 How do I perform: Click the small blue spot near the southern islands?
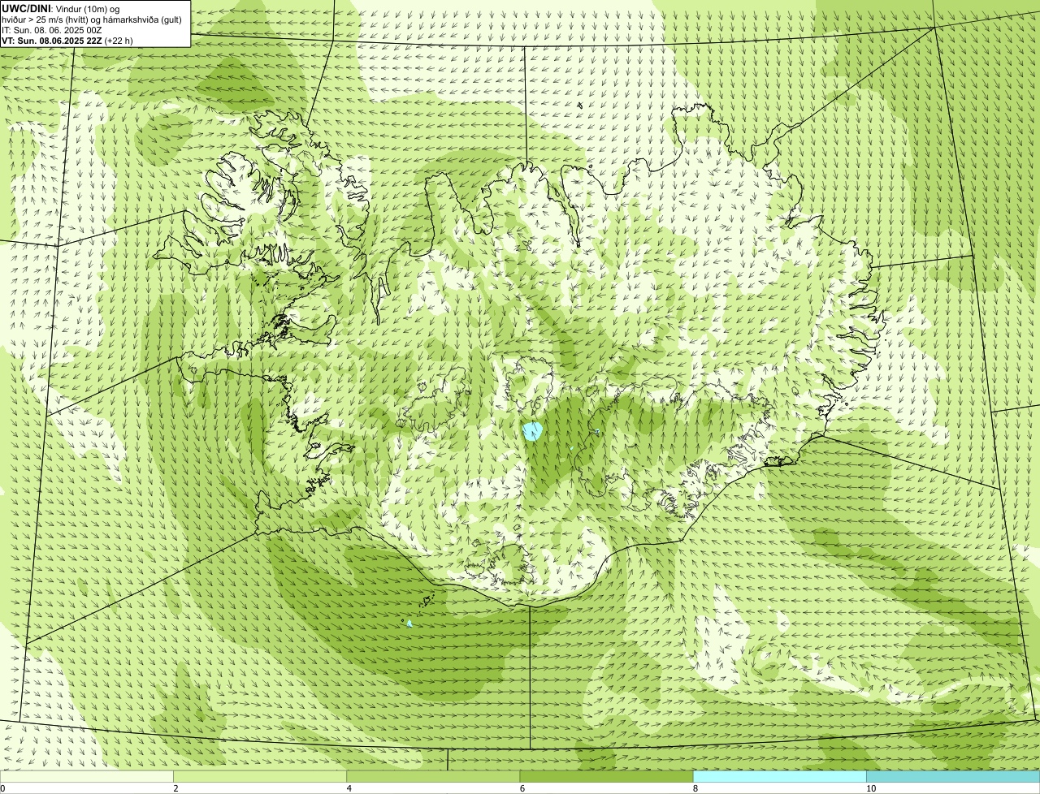click(x=409, y=624)
